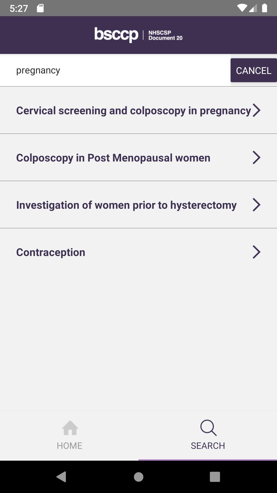This screenshot has height=493, width=277.
Task: Expand chevron beside Investigation prior to hysterectomy
Action: click(x=256, y=205)
